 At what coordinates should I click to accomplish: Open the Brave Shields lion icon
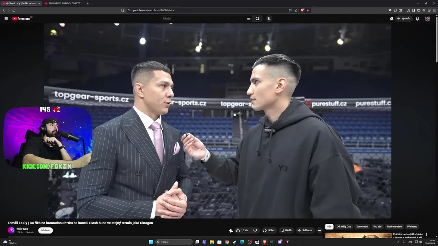click(x=302, y=10)
